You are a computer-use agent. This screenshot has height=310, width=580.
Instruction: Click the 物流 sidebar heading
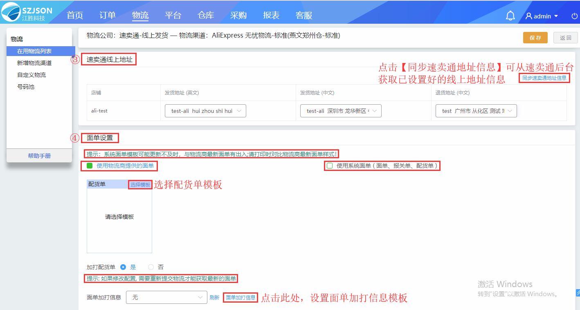click(17, 39)
